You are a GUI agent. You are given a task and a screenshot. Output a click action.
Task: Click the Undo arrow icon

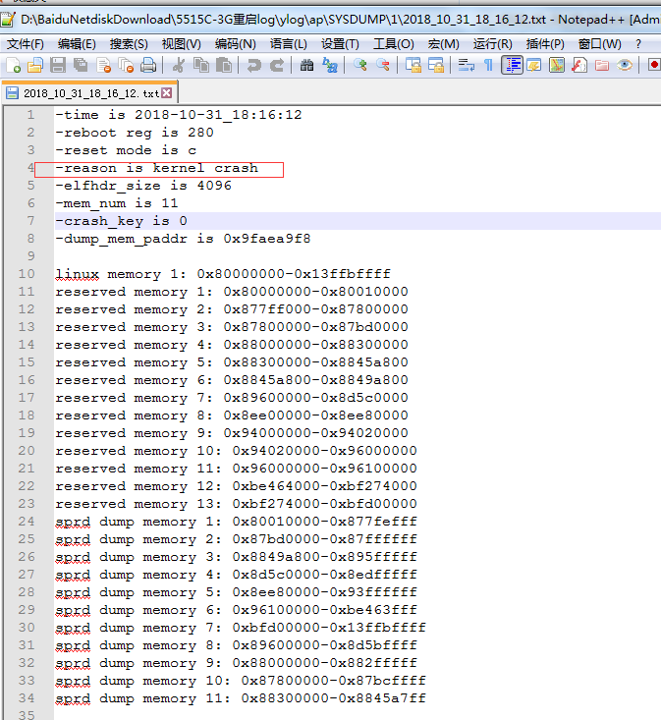pos(253,65)
